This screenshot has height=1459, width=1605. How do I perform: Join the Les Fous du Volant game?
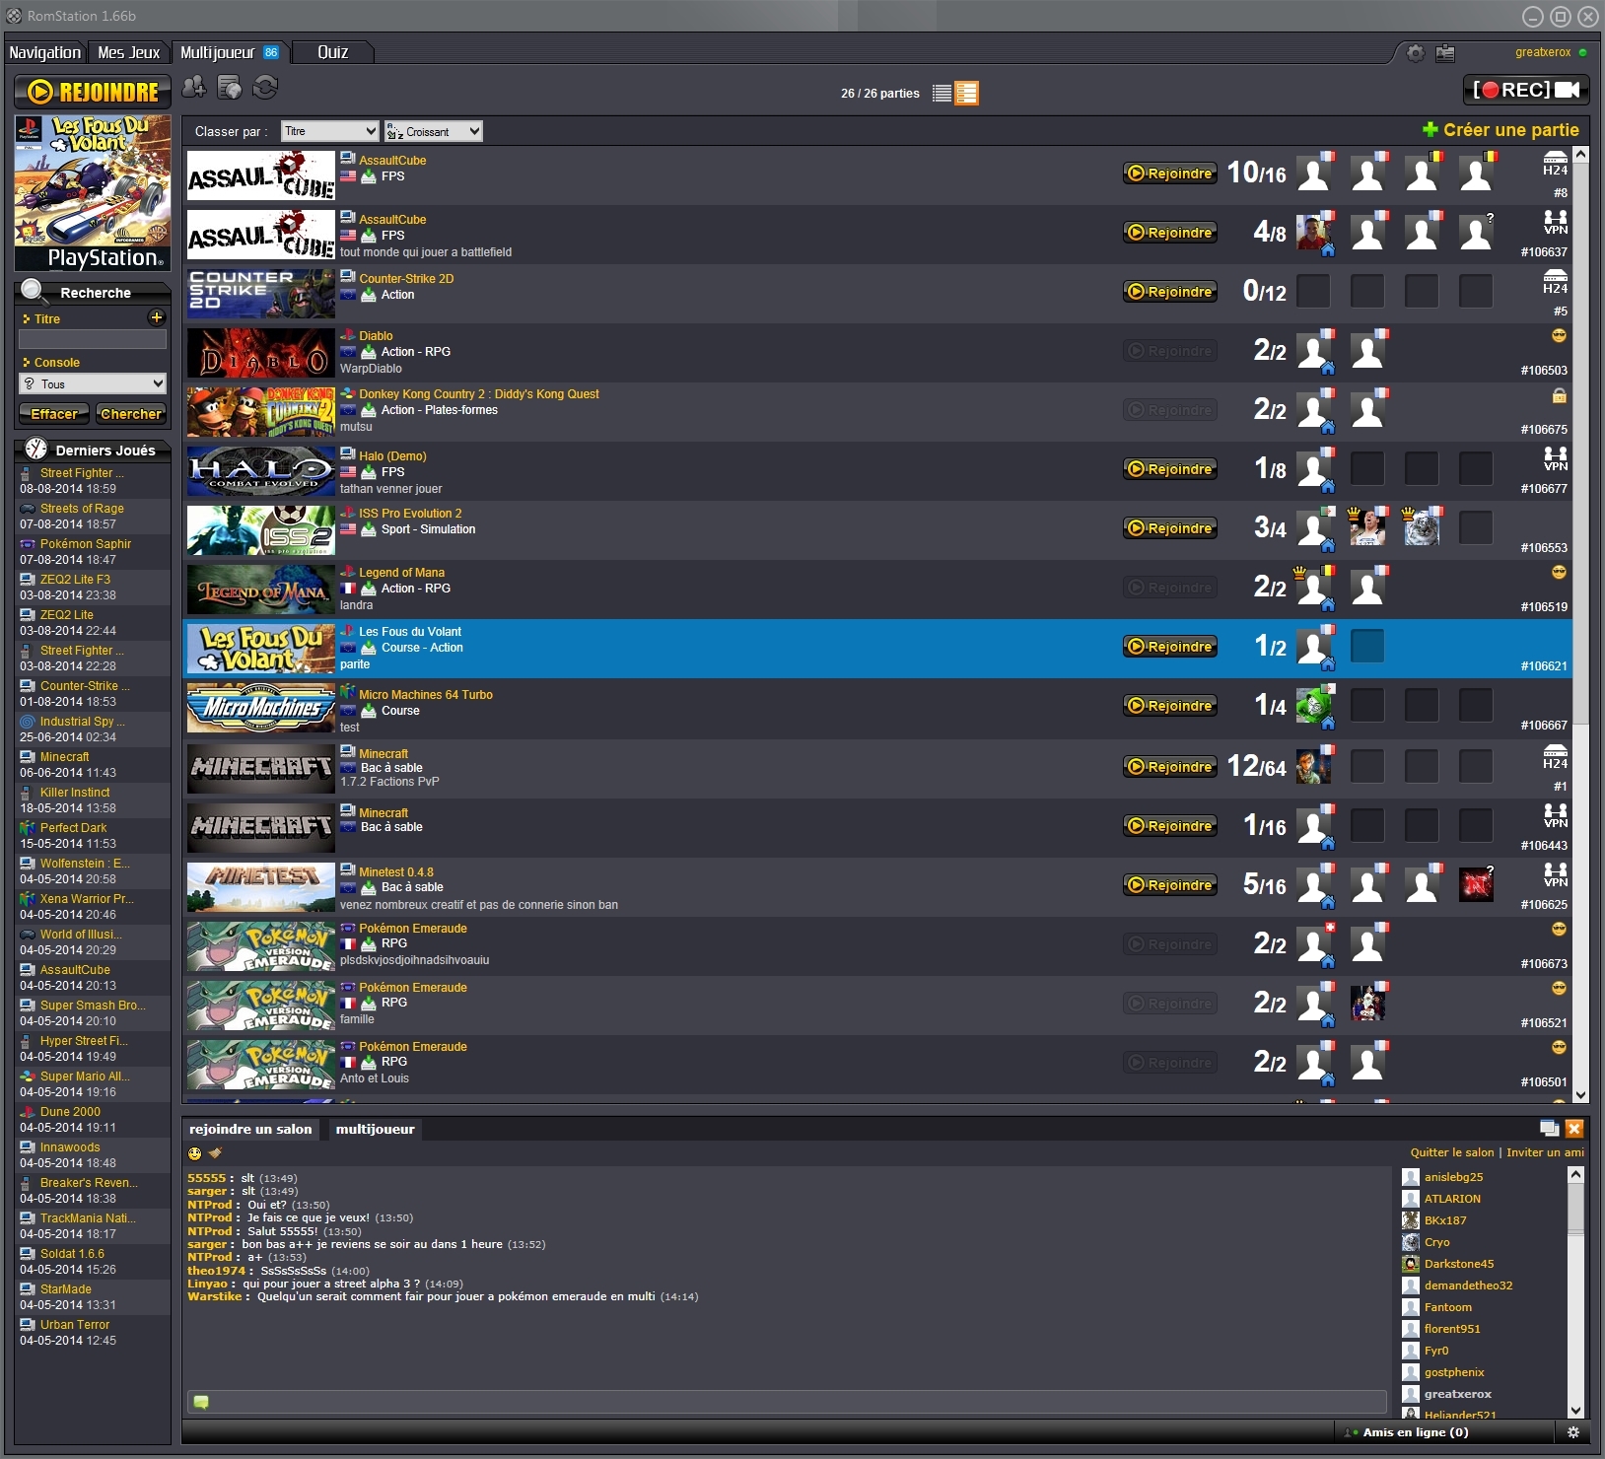pyautogui.click(x=1170, y=647)
